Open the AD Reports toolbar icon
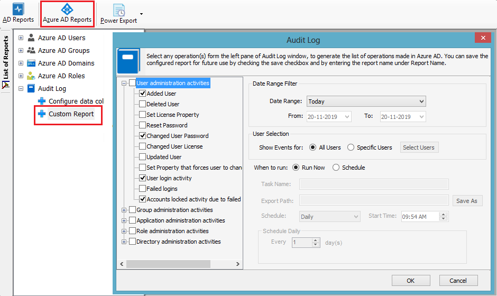 [x=18, y=9]
